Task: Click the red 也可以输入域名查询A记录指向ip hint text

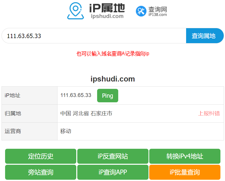Action: 113,54
